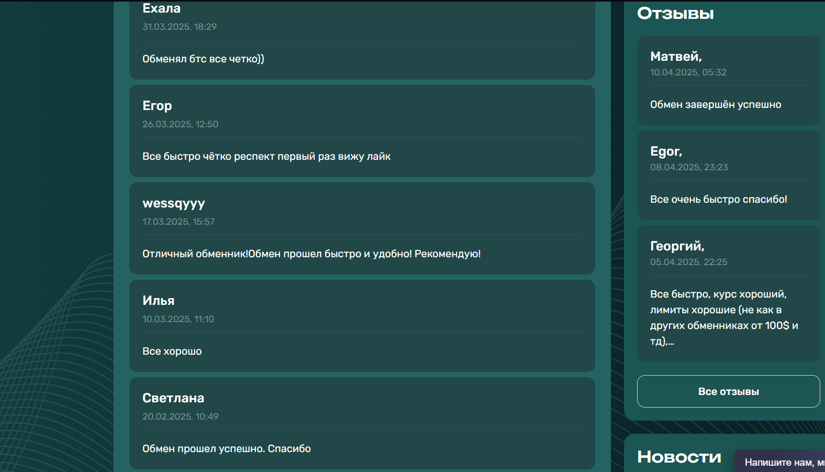Screen dimensions: 825x472
Task: Select the review text 'Все хорошо'
Action: [172, 351]
